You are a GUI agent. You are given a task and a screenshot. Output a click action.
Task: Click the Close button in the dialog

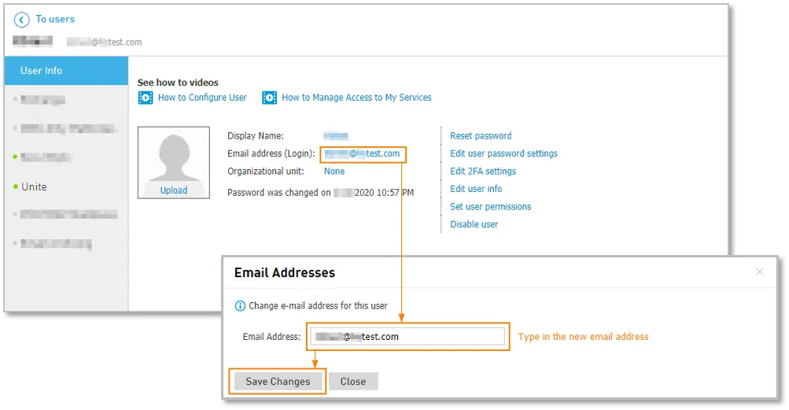tap(353, 382)
